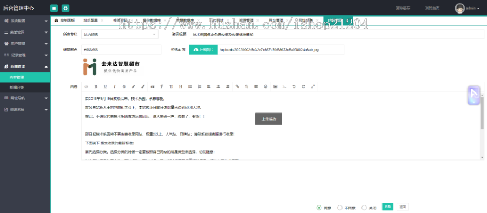This screenshot has width=487, height=213.
Task: Select the 同意 radio option
Action: click(319, 208)
